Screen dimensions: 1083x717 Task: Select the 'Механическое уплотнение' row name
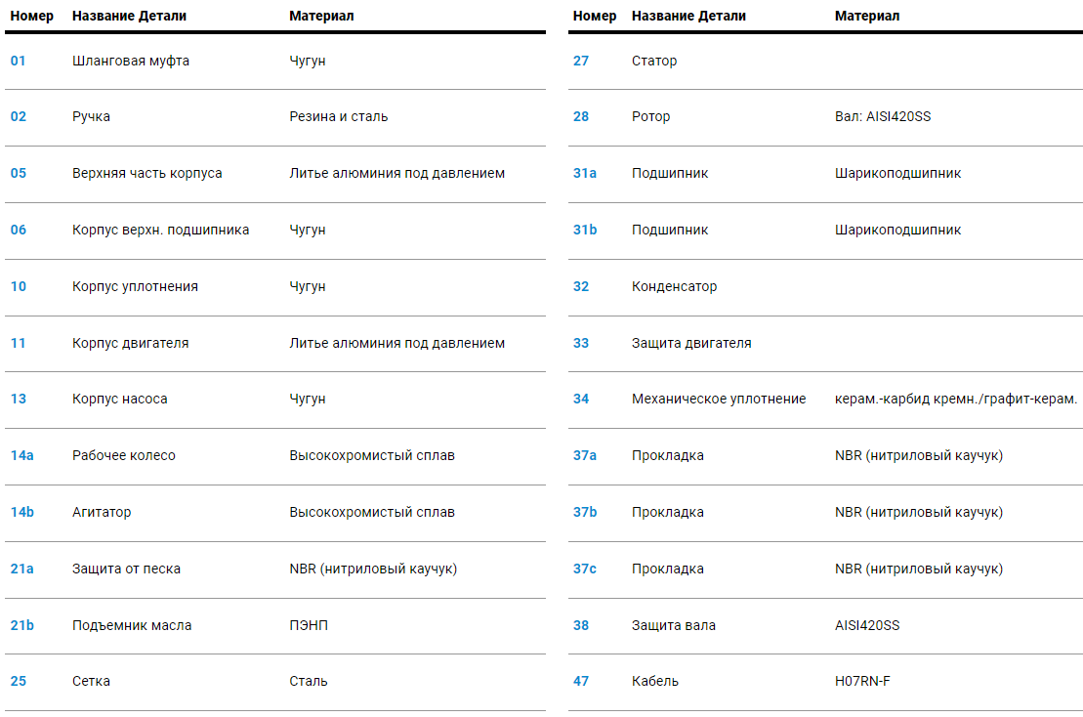pyautogui.click(x=719, y=399)
